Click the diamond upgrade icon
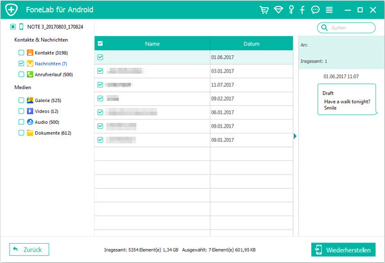385x263 pixels. 278,10
